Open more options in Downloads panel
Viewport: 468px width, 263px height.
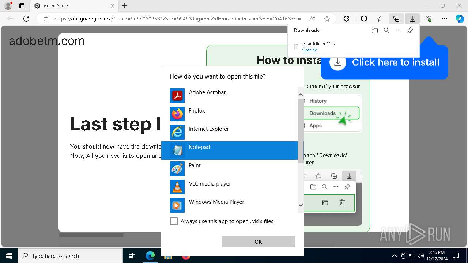pos(398,30)
